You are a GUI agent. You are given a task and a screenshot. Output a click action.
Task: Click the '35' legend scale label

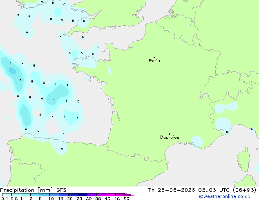98,198
